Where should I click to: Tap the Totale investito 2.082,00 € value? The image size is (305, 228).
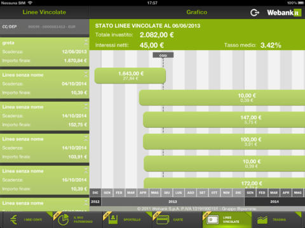tap(156, 35)
